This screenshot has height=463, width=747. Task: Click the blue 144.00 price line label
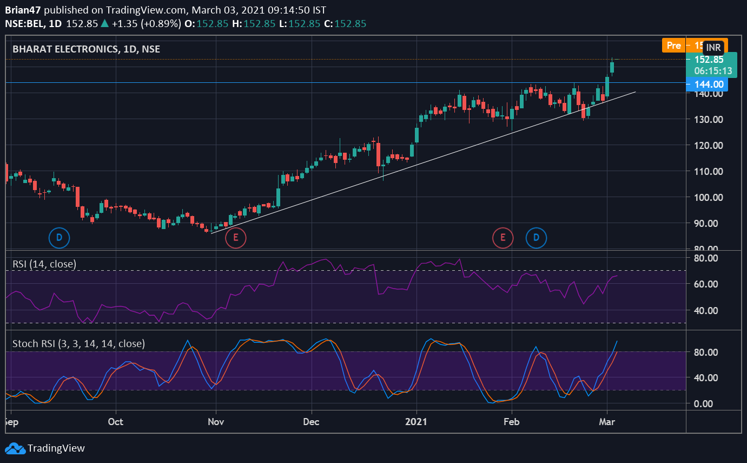tap(706, 84)
